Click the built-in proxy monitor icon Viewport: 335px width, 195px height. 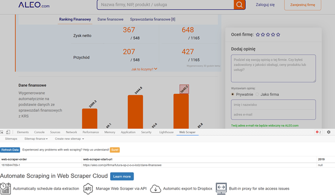coord(221,189)
